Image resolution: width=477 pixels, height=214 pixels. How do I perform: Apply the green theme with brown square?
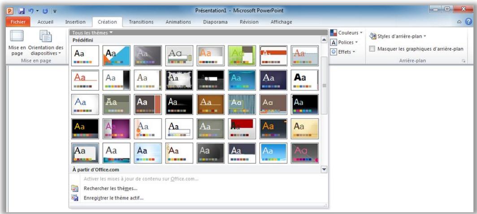pos(242,56)
